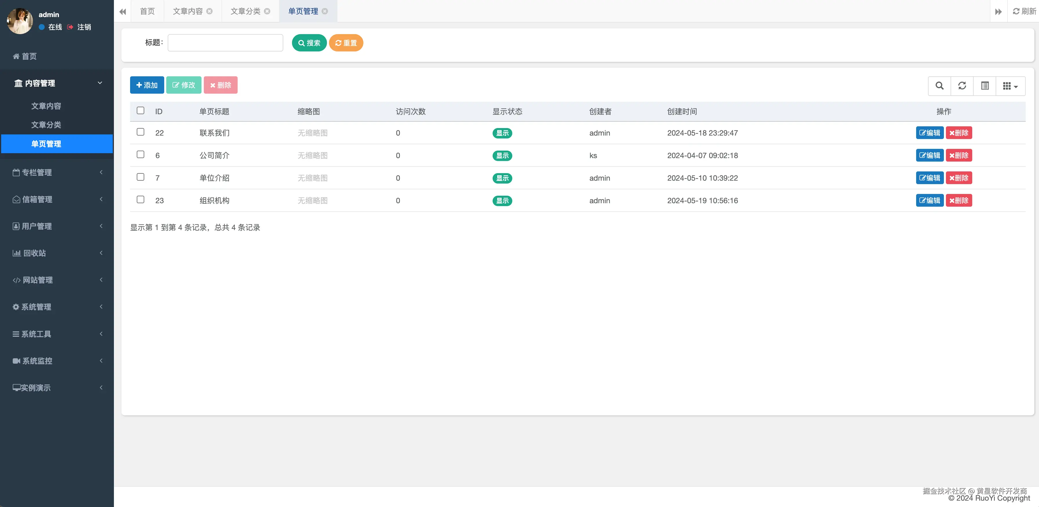
Task: Focus the 标题 search input field
Action: (x=225, y=43)
